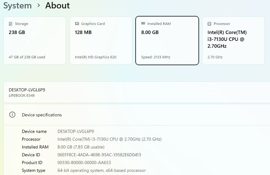Click the Device ID value text

tap(99, 155)
